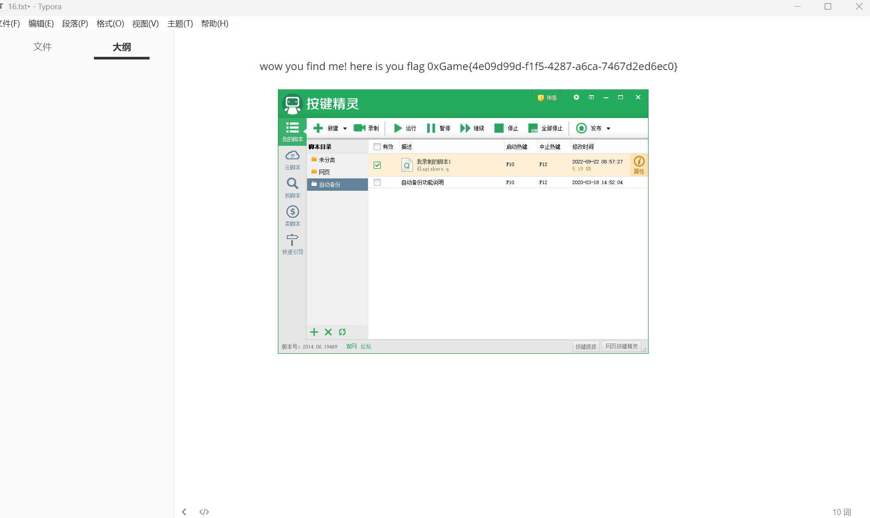Click the 全部停止 icon in the image
This screenshot has width=870, height=518.
[533, 128]
